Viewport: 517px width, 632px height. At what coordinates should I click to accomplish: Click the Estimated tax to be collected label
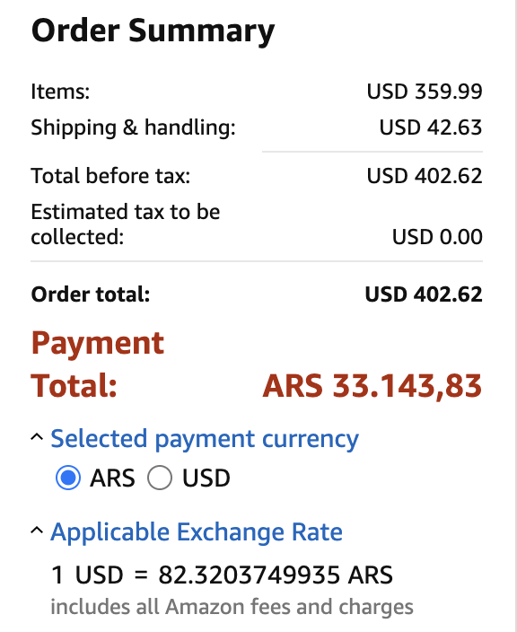click(126, 224)
